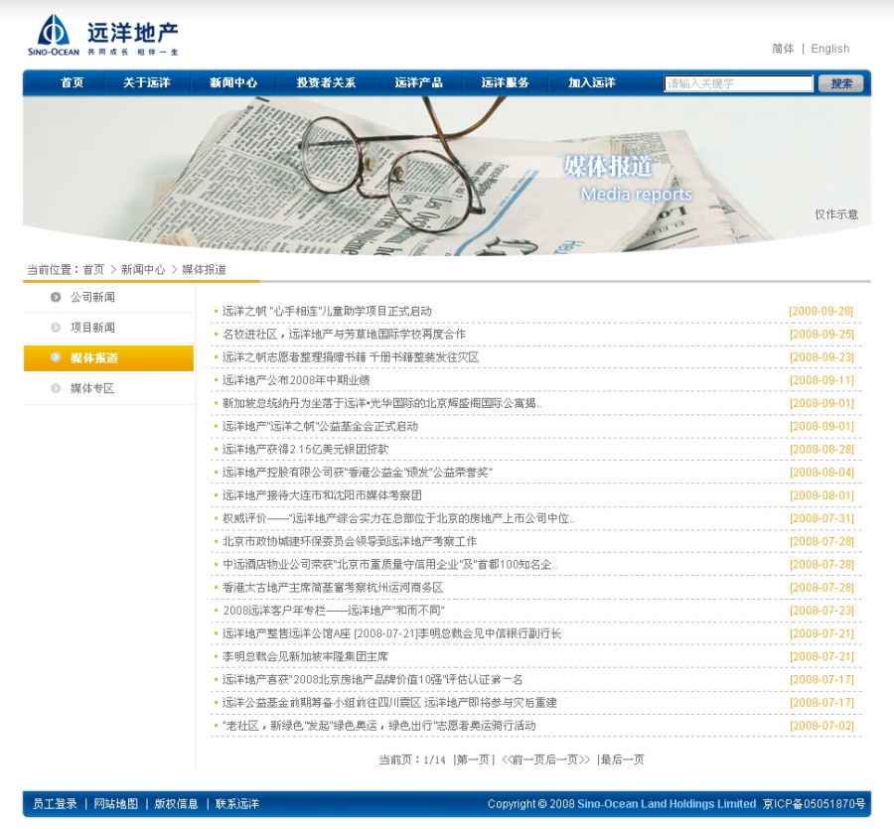
Task: Open 网站地图 in the footer
Action: click(x=116, y=804)
